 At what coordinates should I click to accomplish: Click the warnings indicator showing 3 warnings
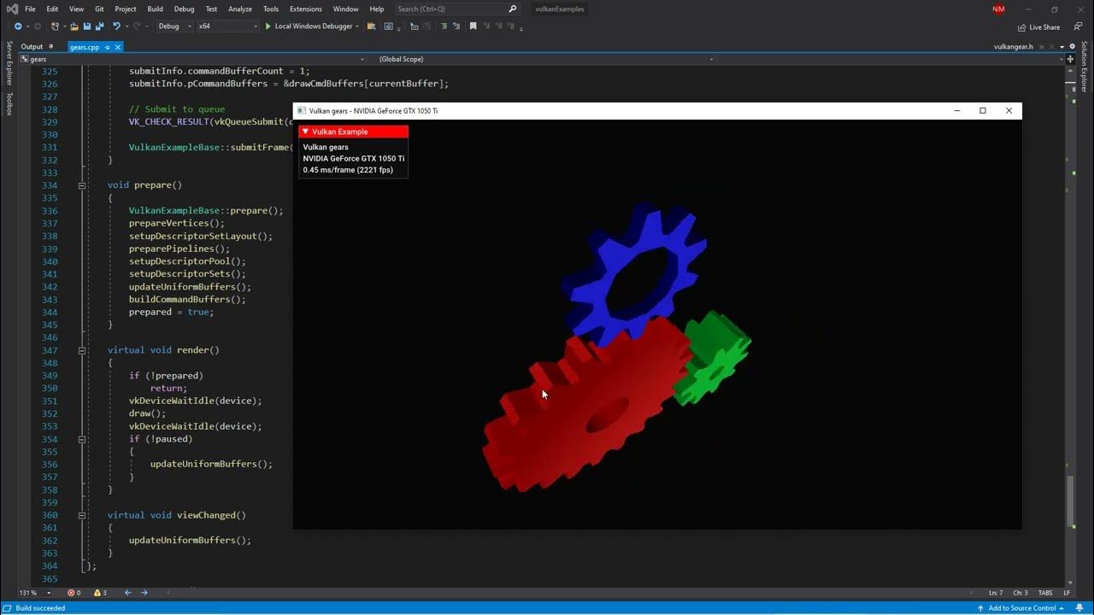(99, 592)
